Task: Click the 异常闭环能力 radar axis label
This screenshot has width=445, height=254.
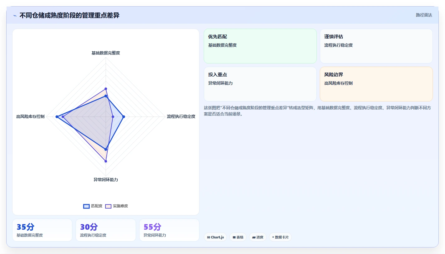Action: pos(106,180)
